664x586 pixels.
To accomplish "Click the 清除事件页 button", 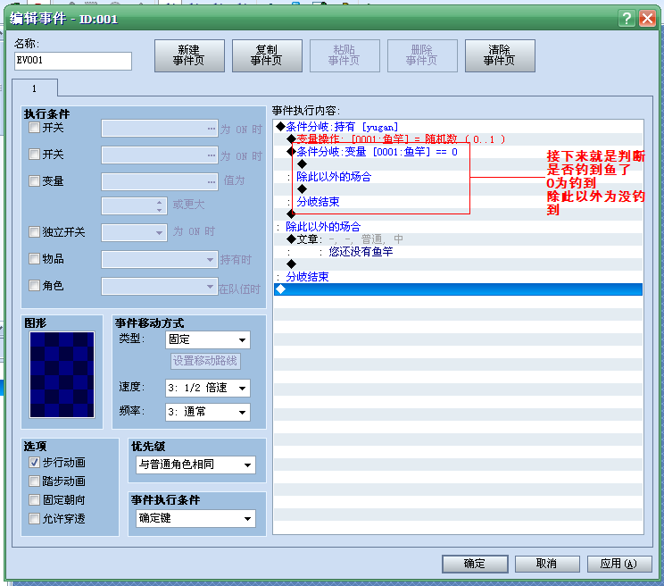I will tap(500, 55).
